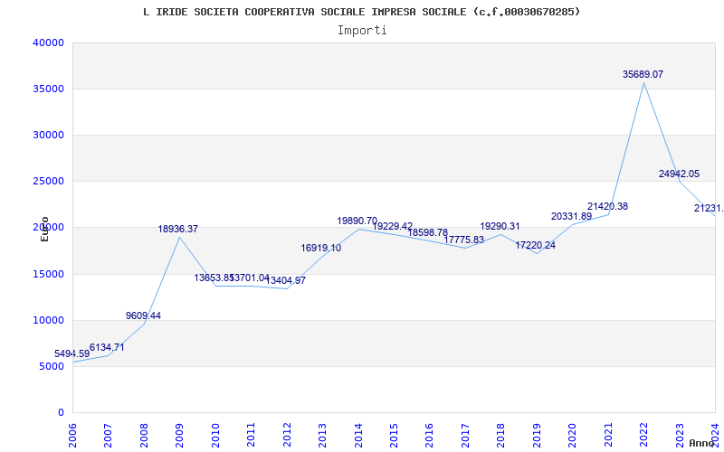The height and width of the screenshot is (452, 724).
Task: Click the 18936.37 data label for 2009
Action: click(177, 230)
